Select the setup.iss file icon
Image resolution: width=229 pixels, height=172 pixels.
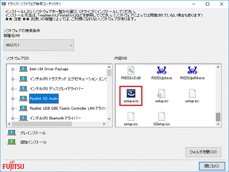tap(131, 116)
